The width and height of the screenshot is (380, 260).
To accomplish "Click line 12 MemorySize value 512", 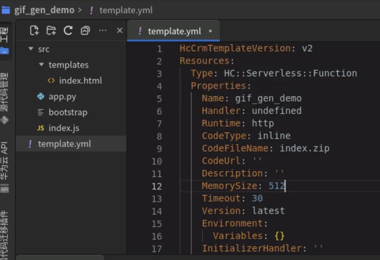I will 276,186.
